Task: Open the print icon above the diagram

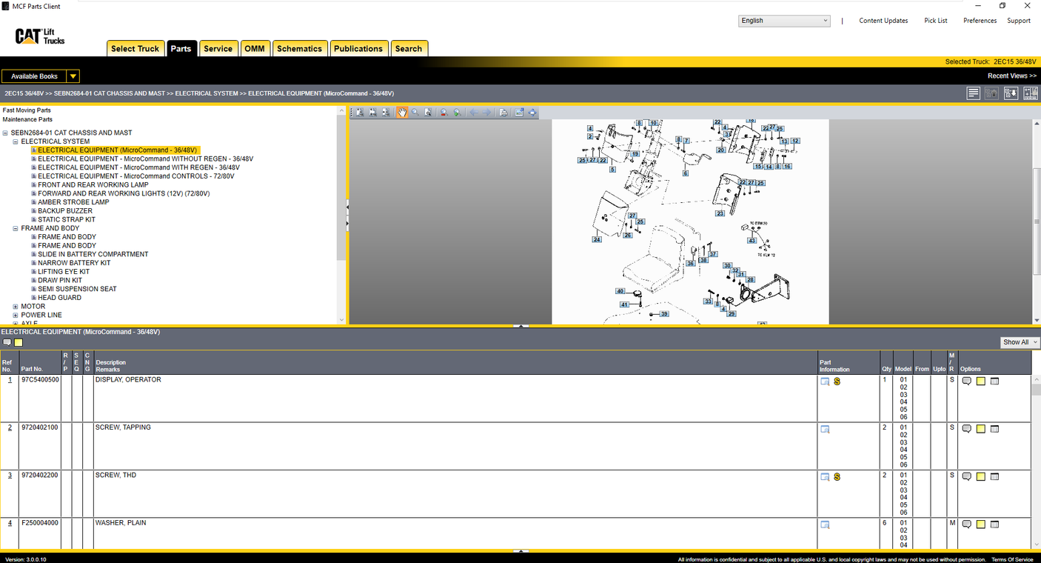Action: click(x=503, y=112)
